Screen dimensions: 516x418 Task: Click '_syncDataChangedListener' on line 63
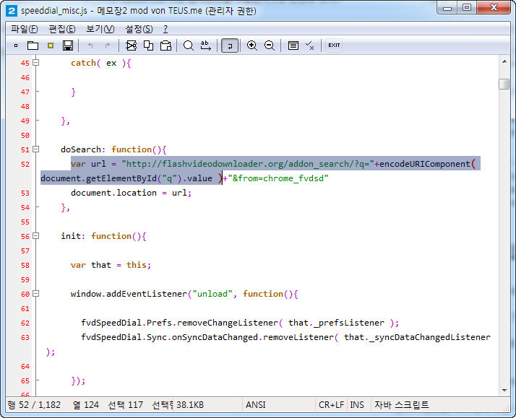coord(430,337)
